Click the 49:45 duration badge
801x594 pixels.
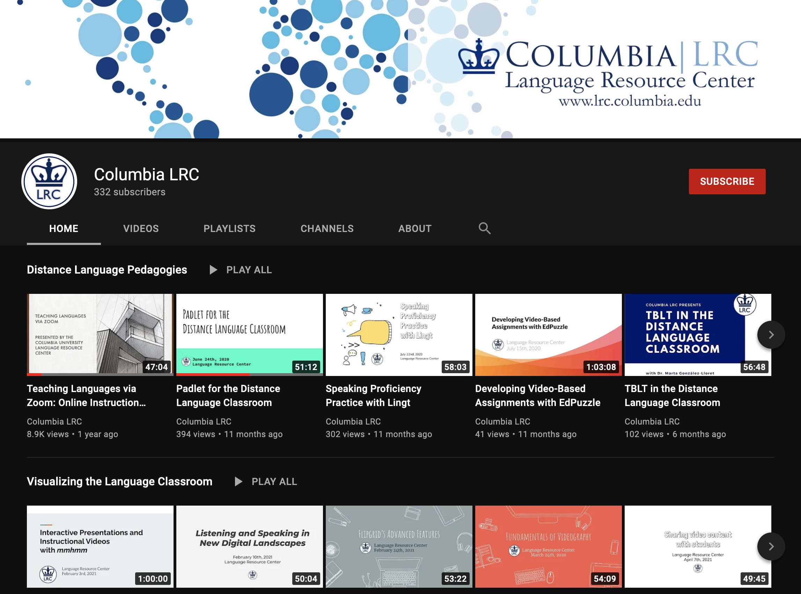[x=754, y=579]
